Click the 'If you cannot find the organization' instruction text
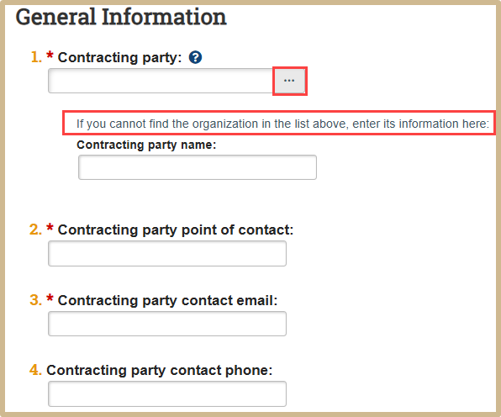The height and width of the screenshot is (417, 501). 282,124
